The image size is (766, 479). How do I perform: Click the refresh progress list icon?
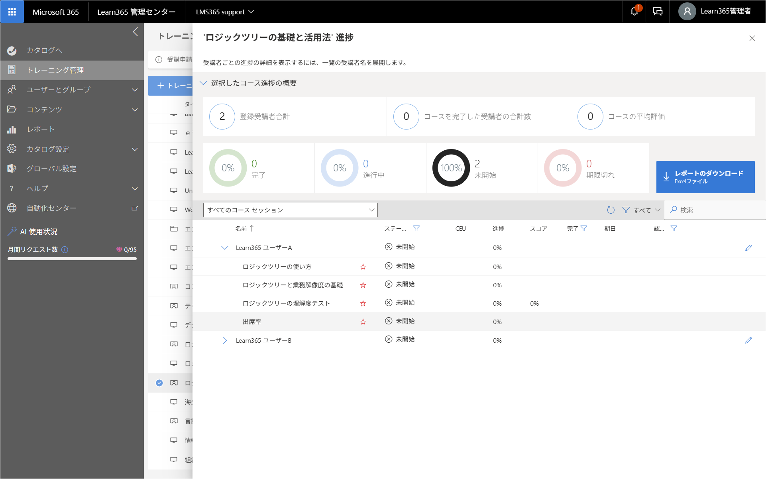click(611, 210)
